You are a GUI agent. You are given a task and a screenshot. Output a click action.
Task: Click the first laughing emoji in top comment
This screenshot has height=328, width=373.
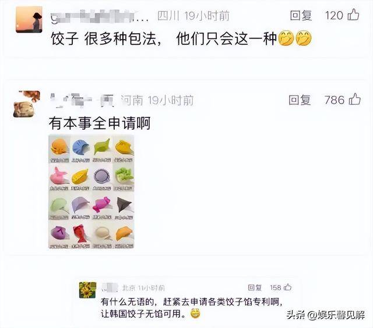(x=286, y=38)
